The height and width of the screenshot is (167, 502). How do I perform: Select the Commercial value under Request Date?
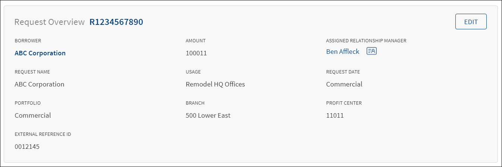344,84
